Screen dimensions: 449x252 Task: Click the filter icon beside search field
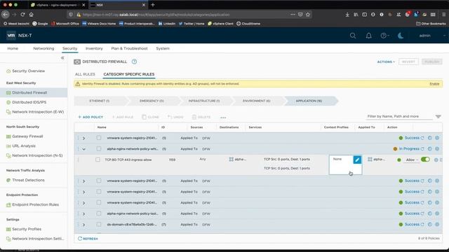pos(438,117)
